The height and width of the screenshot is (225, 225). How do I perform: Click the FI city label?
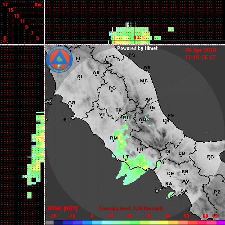click(x=78, y=58)
